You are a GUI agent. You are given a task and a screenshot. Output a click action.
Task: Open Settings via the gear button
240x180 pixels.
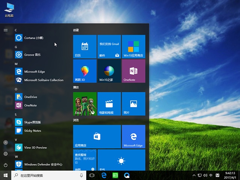pos(6,154)
